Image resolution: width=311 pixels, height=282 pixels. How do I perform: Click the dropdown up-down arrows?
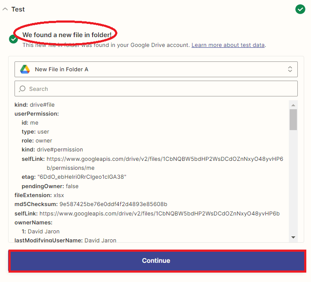290,69
